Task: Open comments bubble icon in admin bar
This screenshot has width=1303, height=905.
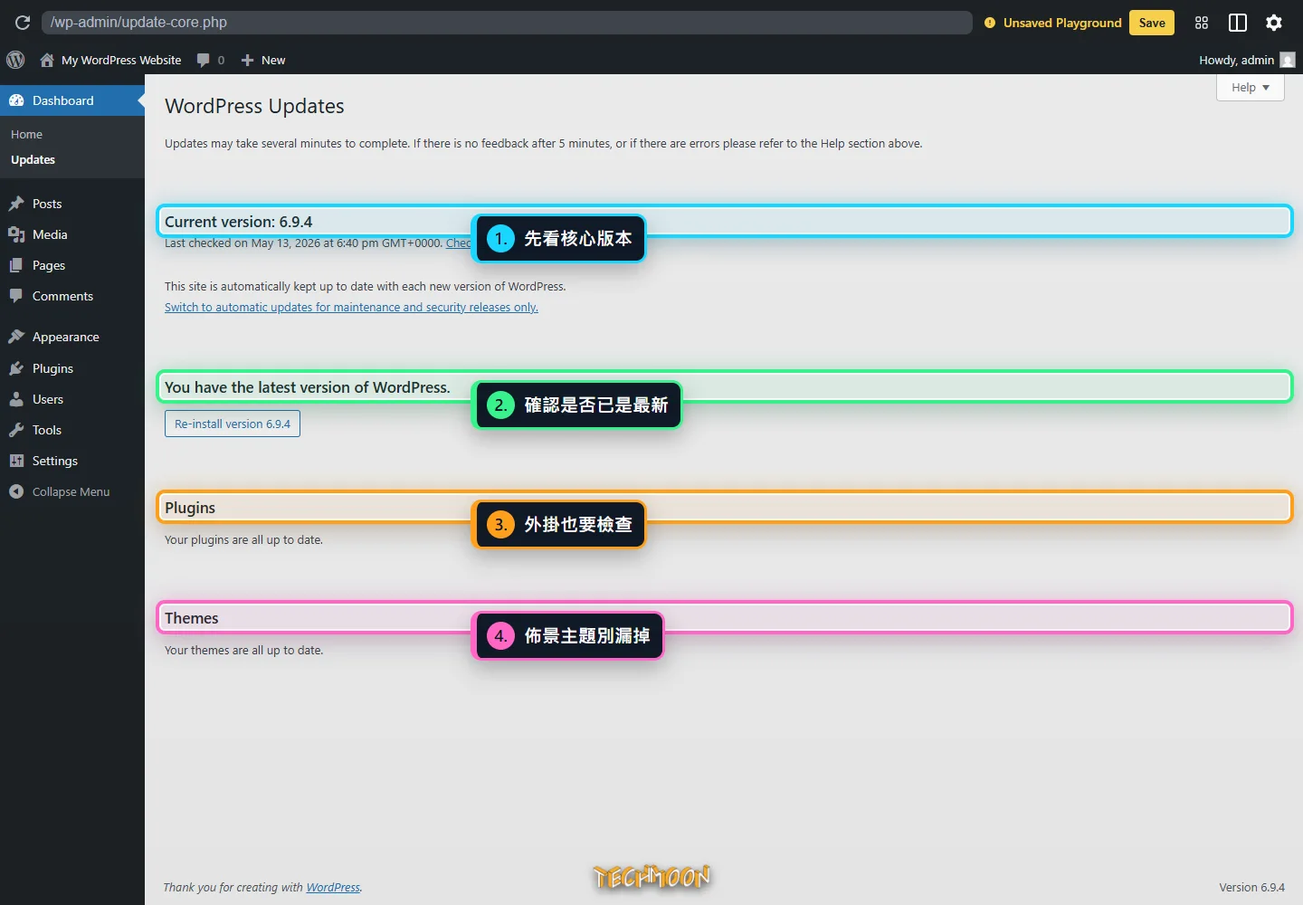Action: click(x=204, y=60)
